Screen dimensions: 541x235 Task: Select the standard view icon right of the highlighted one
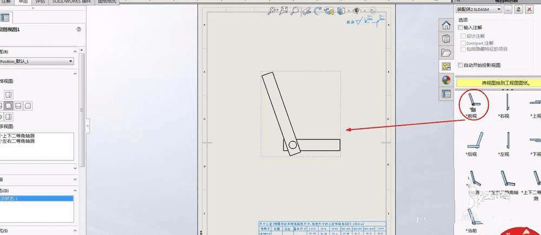18,106
